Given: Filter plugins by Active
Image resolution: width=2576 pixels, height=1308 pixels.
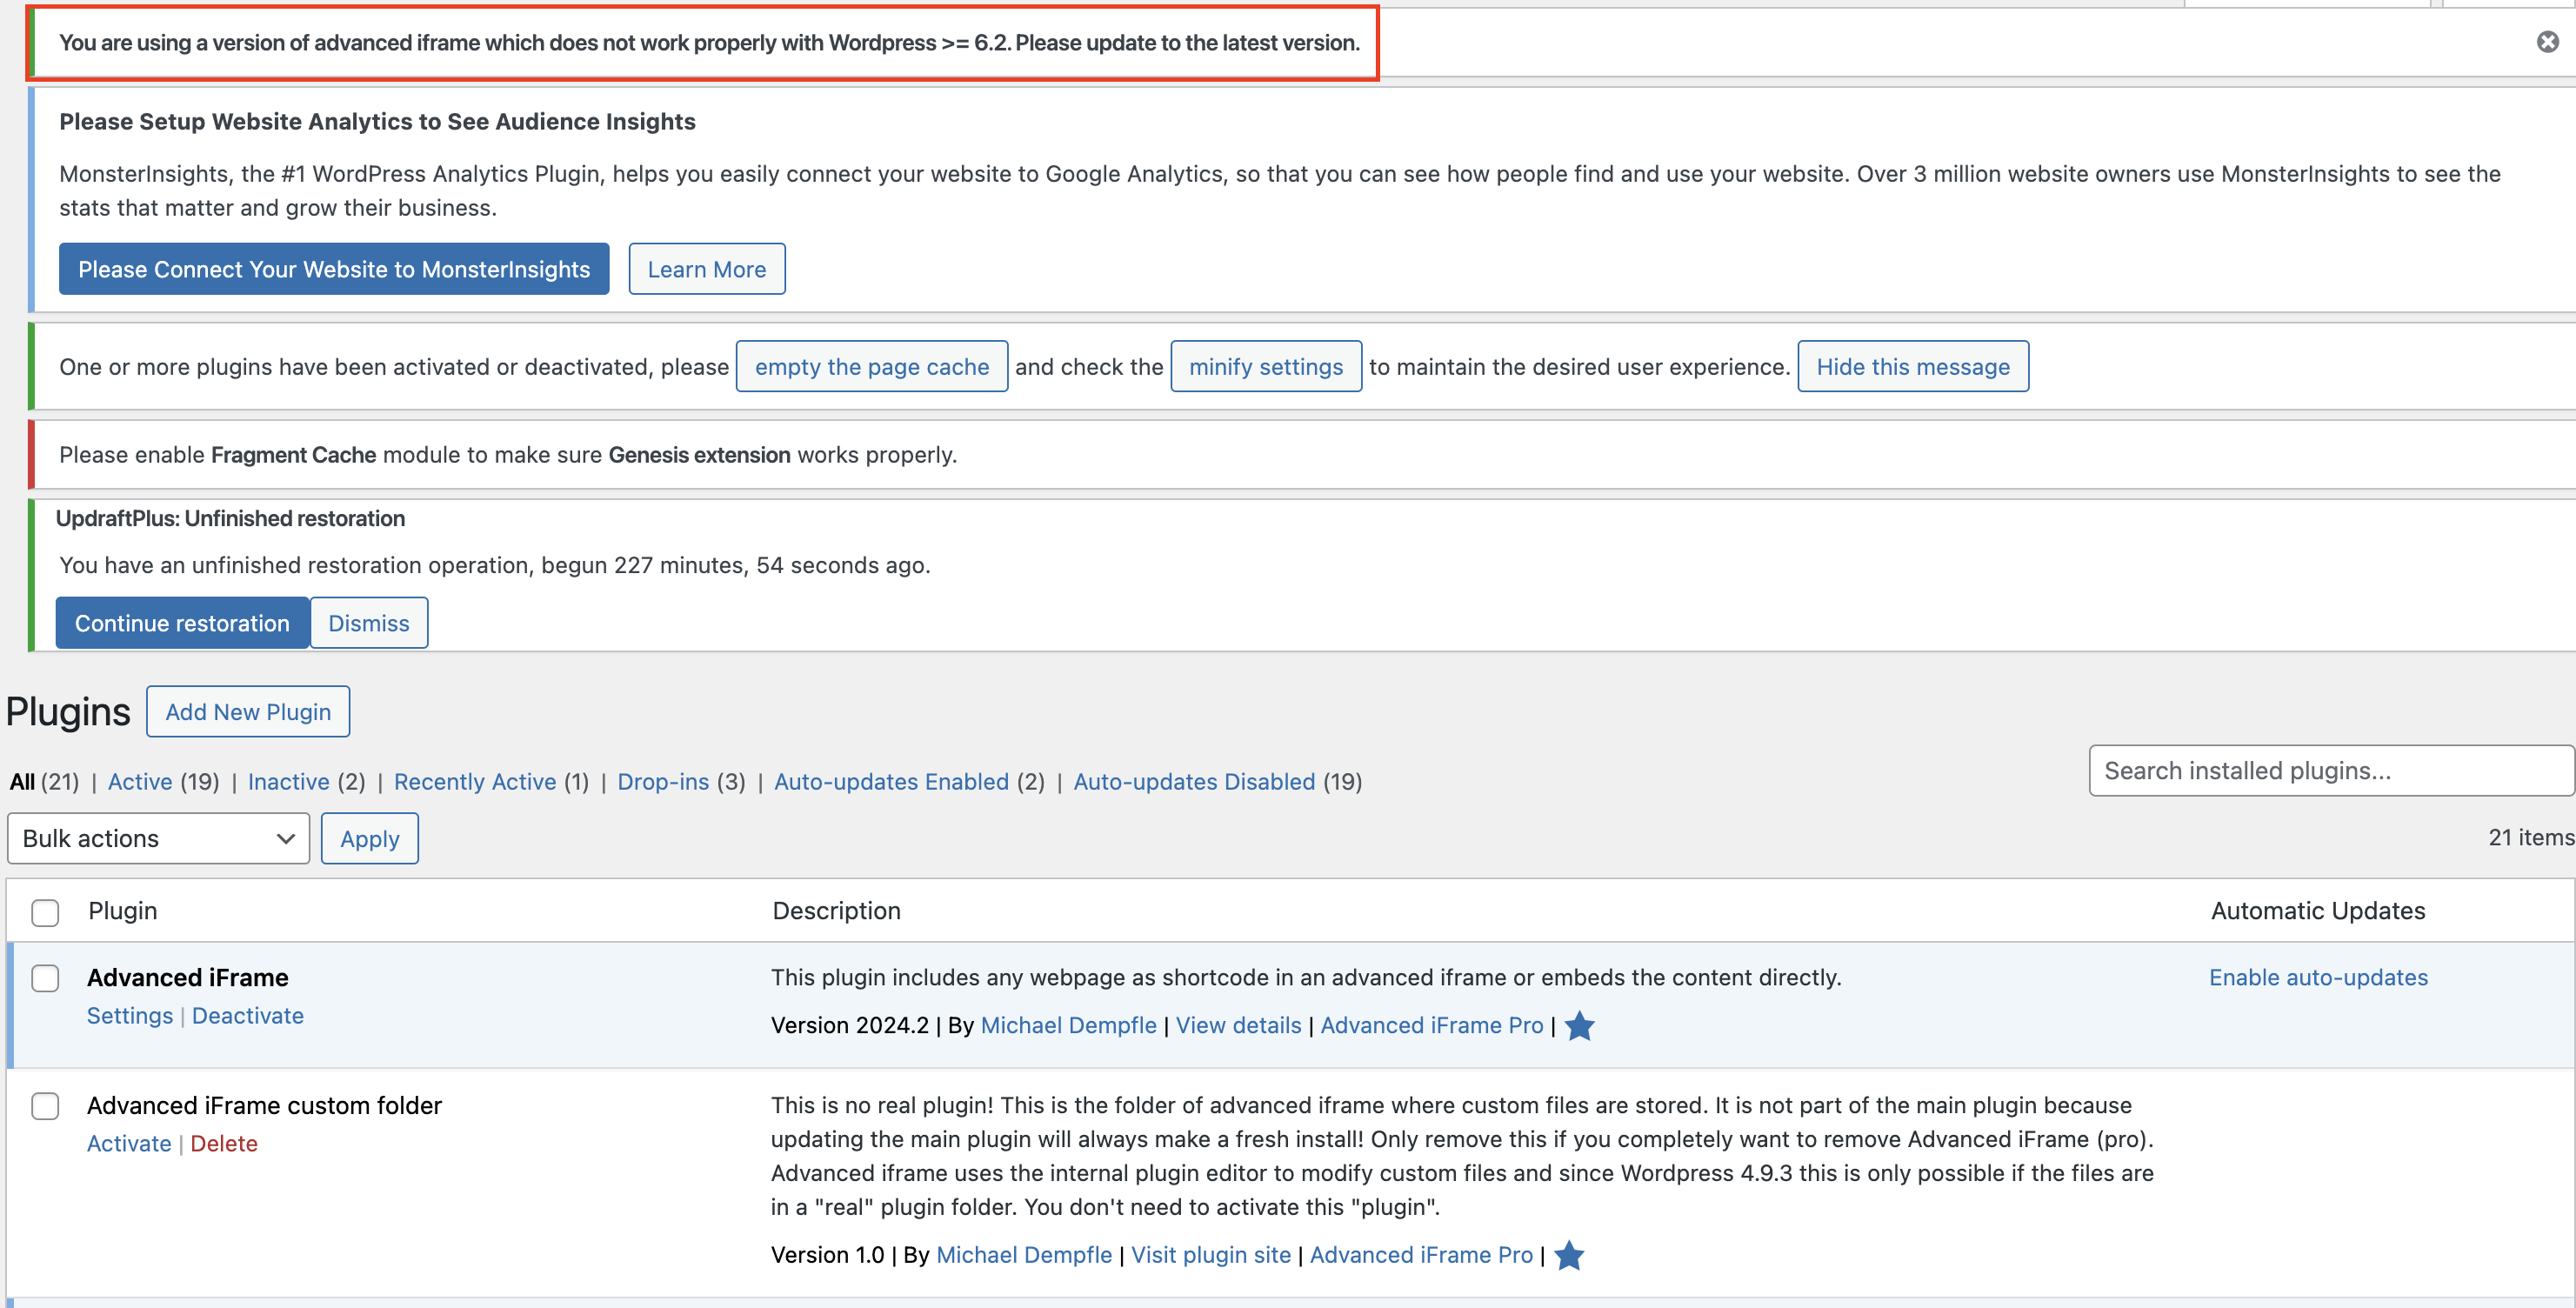Looking at the screenshot, I should coord(140,782).
